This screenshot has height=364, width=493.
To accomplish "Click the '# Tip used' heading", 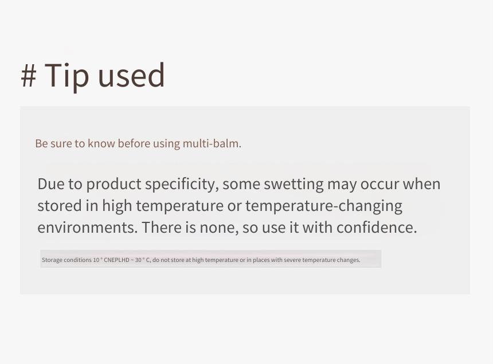I will click(93, 76).
